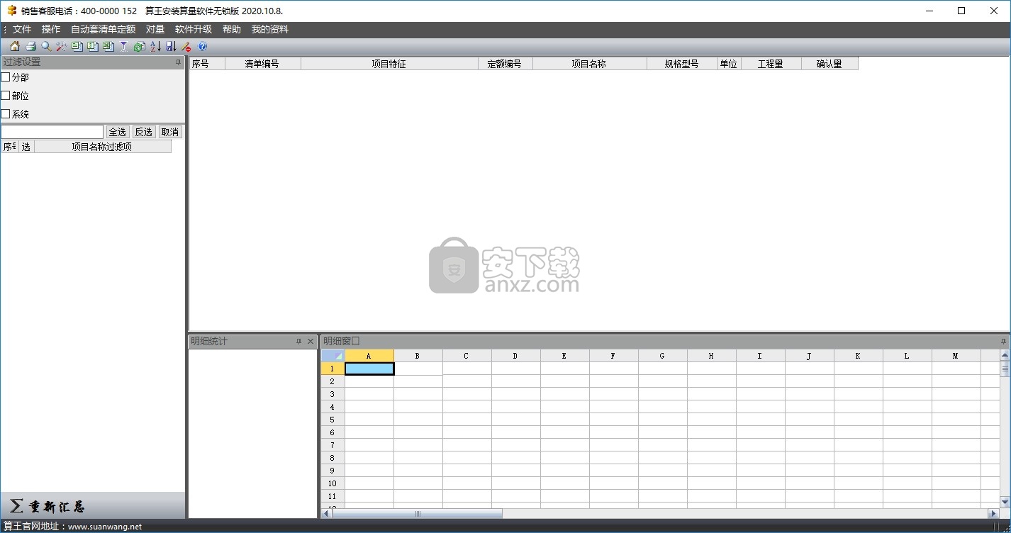Screen dimensions: 1011x533
Task: Open the 自动套清单定额 menu
Action: tap(104, 29)
